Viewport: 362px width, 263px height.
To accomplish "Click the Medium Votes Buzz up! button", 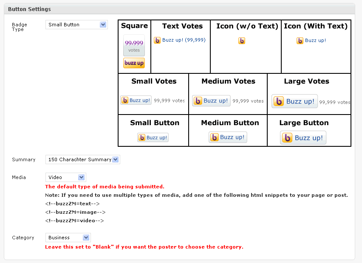I will tap(211, 101).
